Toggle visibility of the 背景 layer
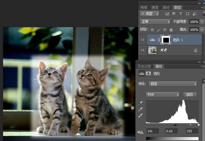Screen dimensions: 205x141 click(x=143, y=50)
